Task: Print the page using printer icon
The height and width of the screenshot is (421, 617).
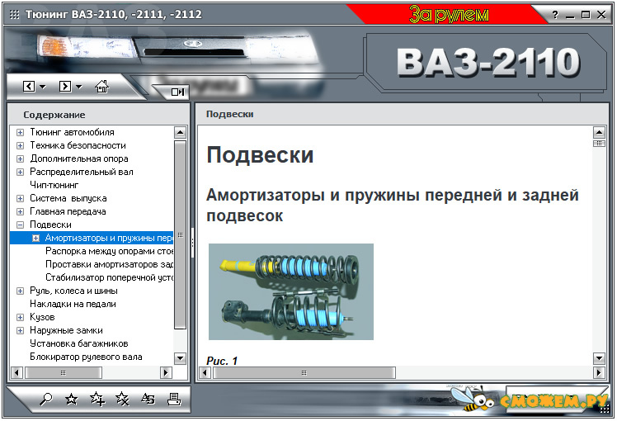Action: tap(173, 400)
